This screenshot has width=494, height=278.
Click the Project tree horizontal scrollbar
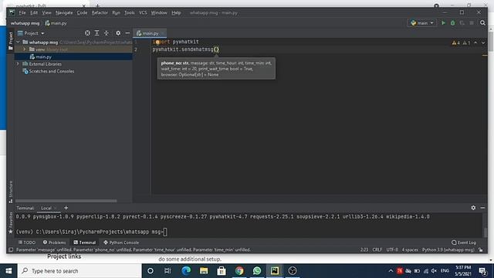pos(66,201)
